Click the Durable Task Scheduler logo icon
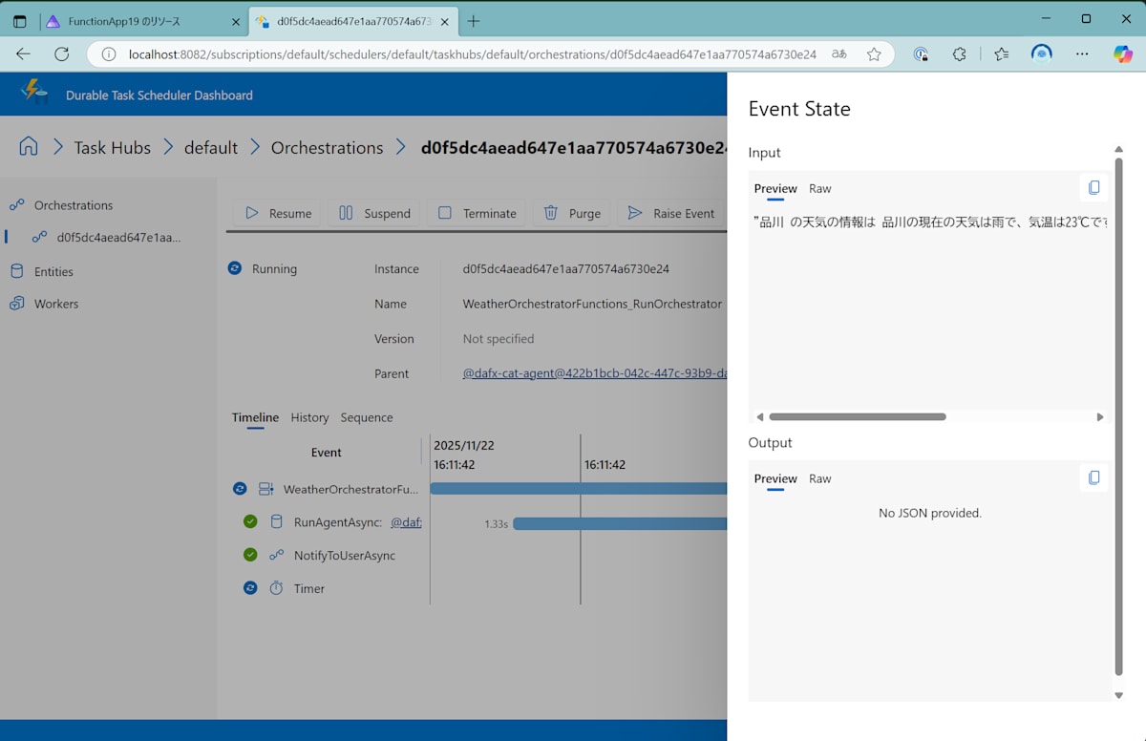 [x=34, y=93]
